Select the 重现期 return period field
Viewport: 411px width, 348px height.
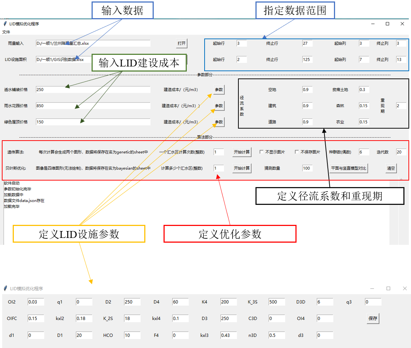click(x=401, y=106)
